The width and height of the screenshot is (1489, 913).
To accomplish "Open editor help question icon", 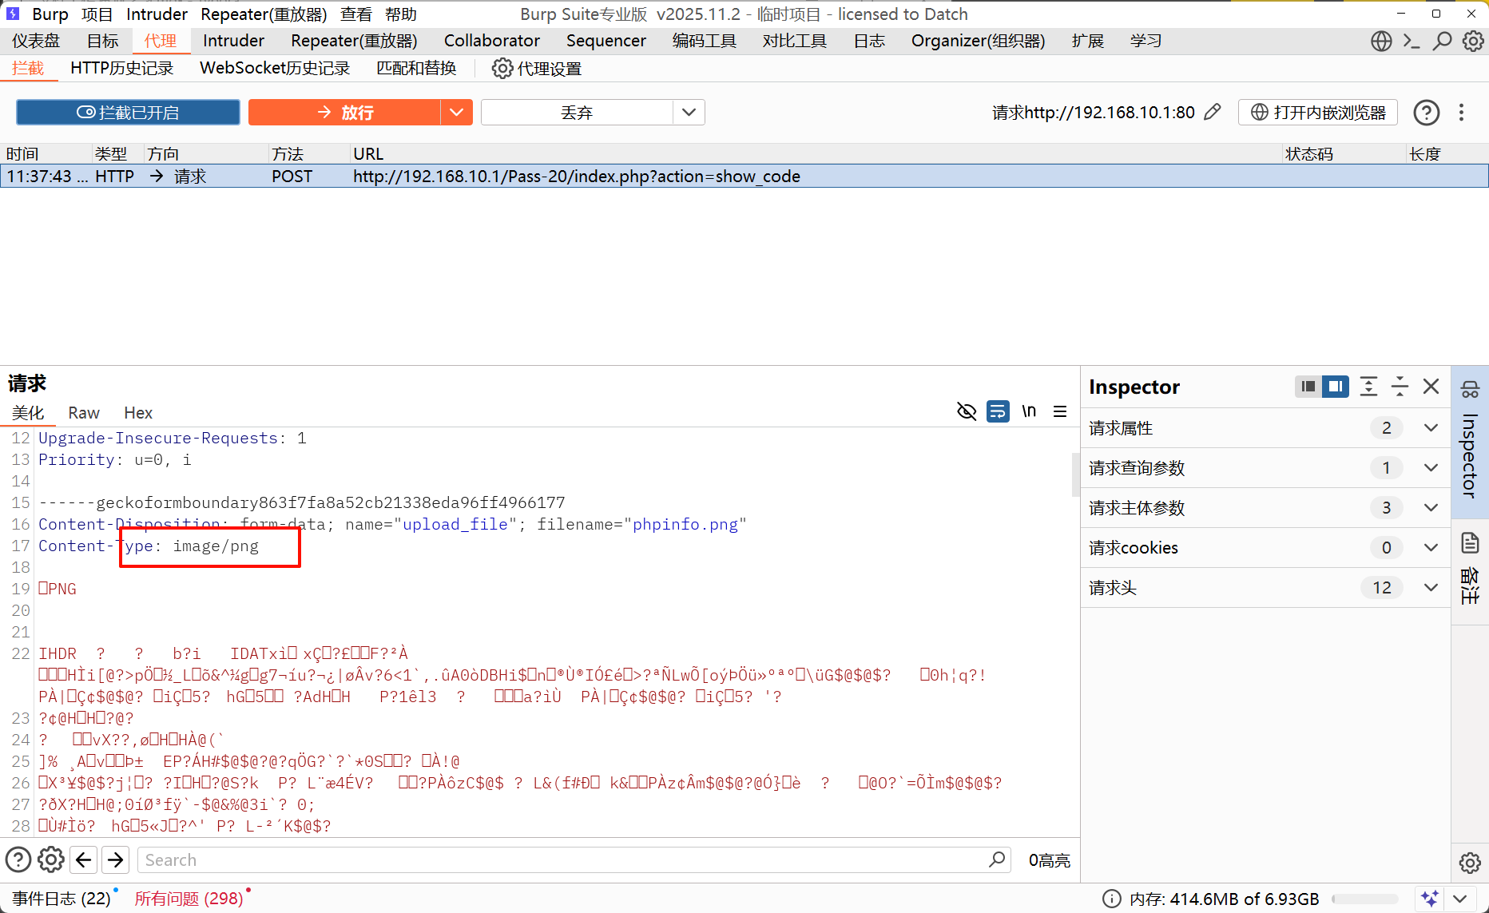I will [x=18, y=859].
